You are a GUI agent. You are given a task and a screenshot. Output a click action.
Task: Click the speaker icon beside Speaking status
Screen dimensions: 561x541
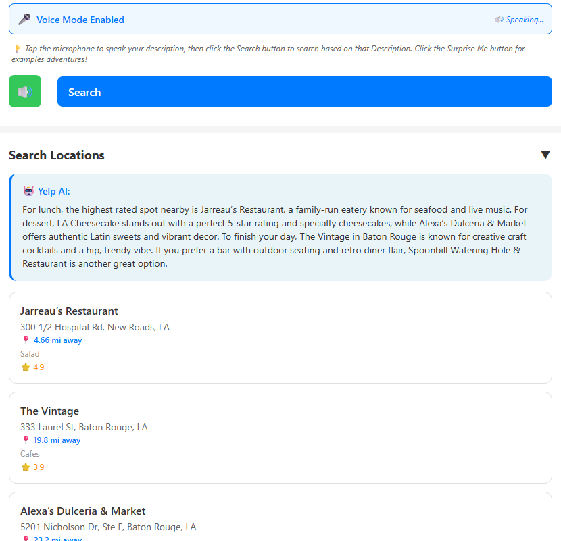click(x=499, y=20)
